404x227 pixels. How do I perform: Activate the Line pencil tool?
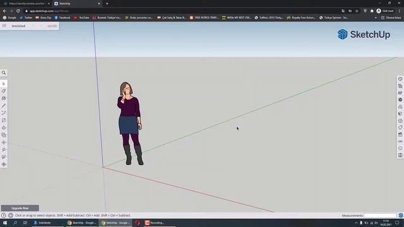pos(4,106)
